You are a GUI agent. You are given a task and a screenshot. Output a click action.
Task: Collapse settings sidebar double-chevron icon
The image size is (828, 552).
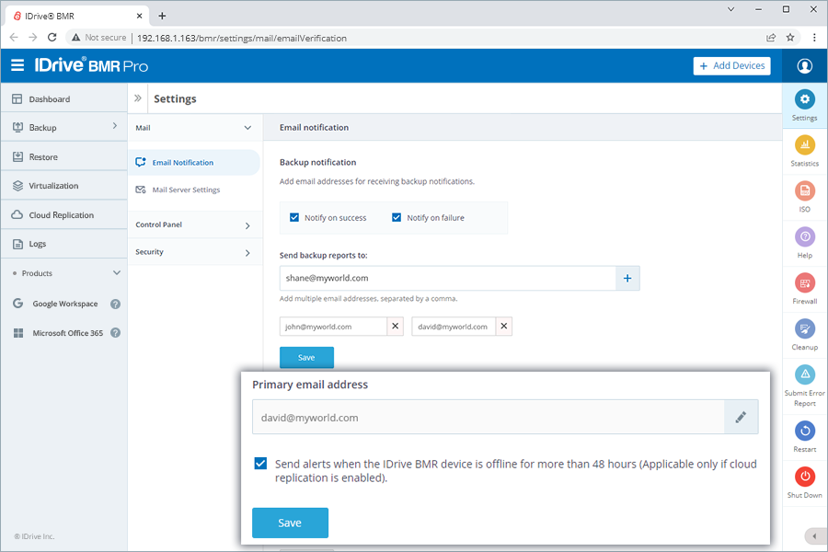coord(138,98)
